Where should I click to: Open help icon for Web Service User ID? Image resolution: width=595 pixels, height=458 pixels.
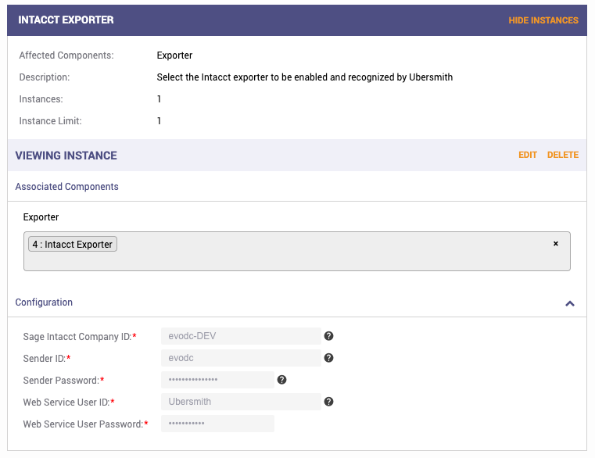click(328, 402)
